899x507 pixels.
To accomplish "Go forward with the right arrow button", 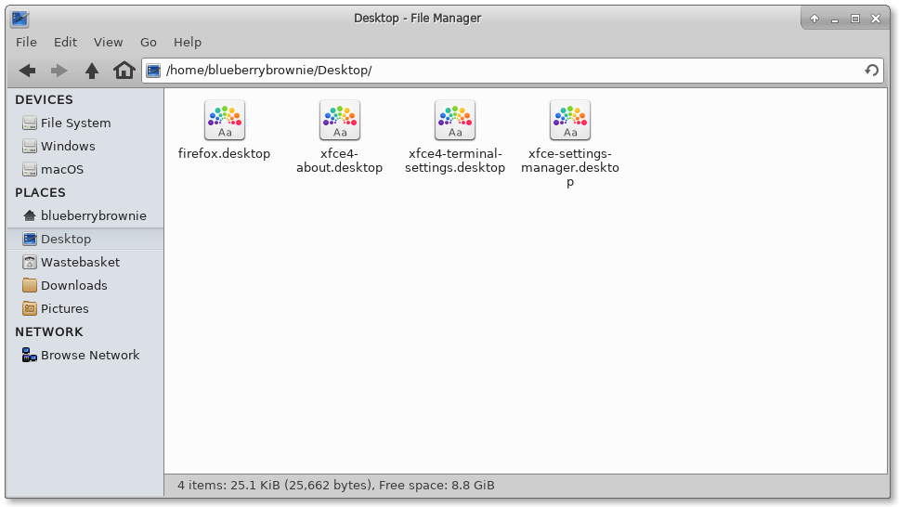I will coord(59,71).
